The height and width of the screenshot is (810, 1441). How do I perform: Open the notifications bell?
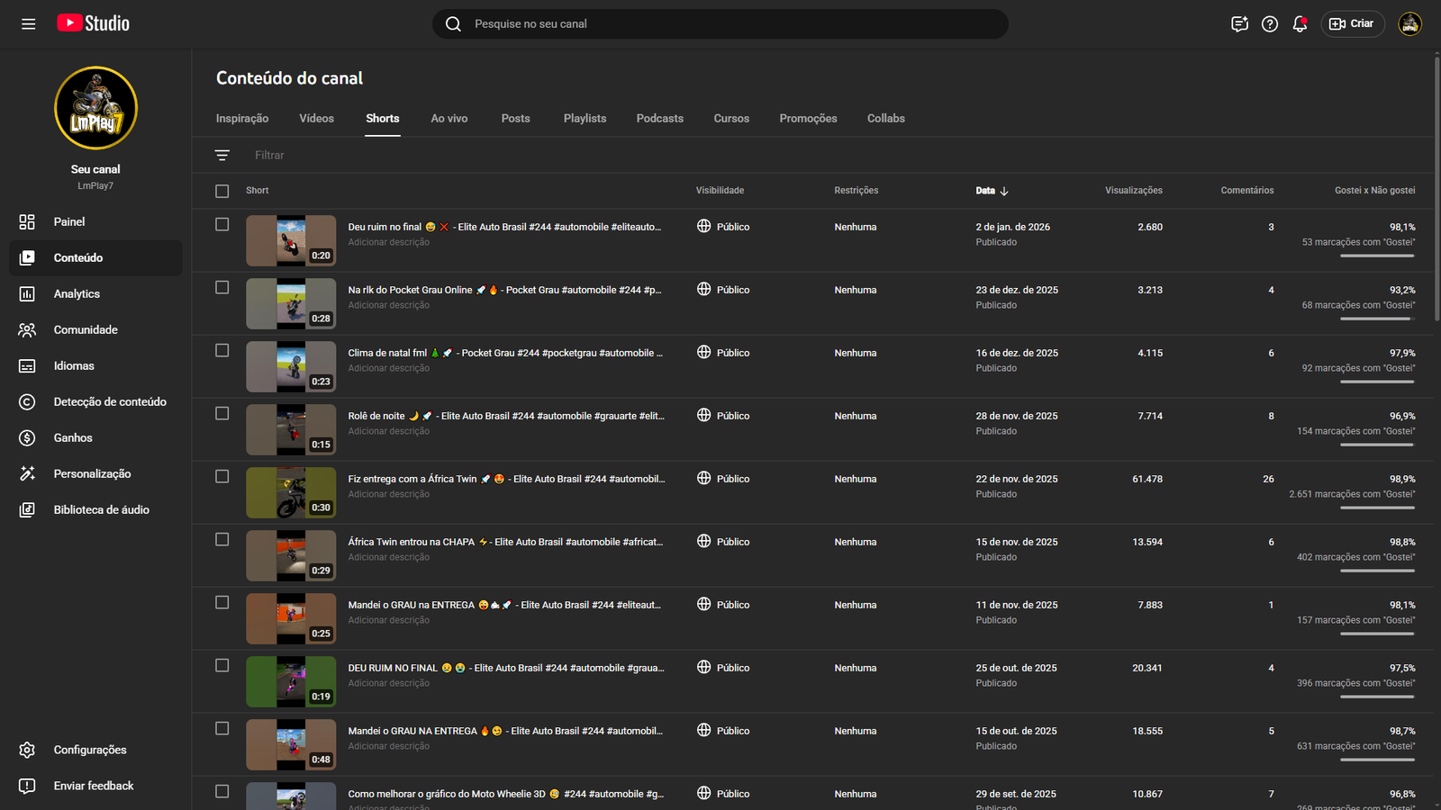click(1300, 24)
